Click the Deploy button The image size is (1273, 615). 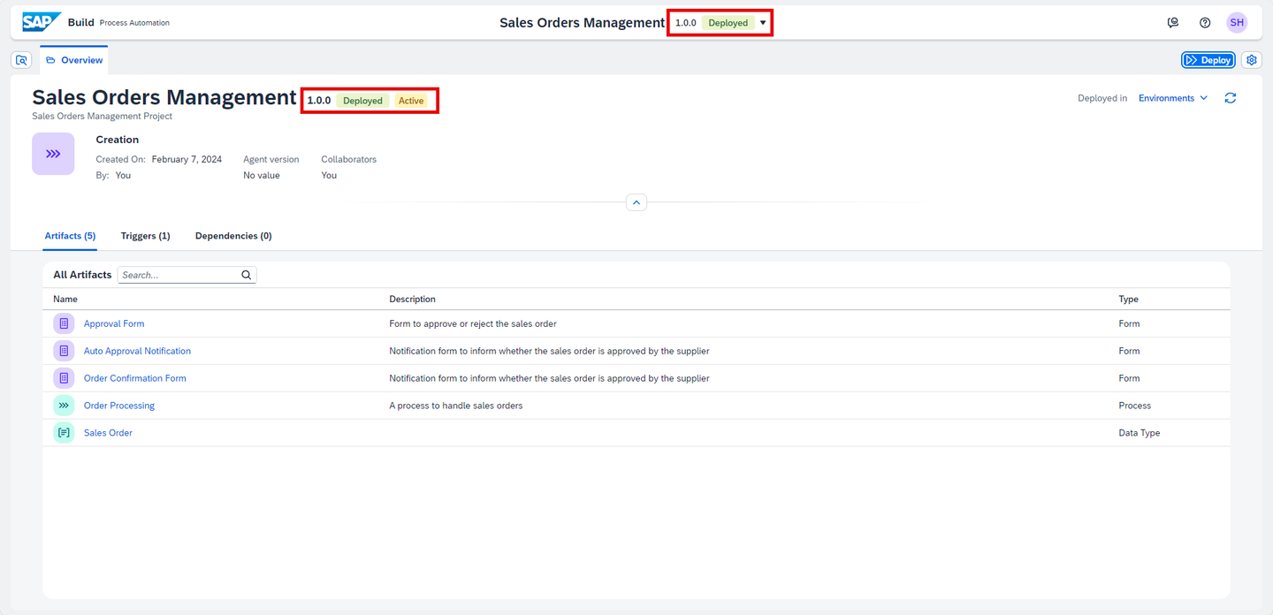click(1208, 60)
